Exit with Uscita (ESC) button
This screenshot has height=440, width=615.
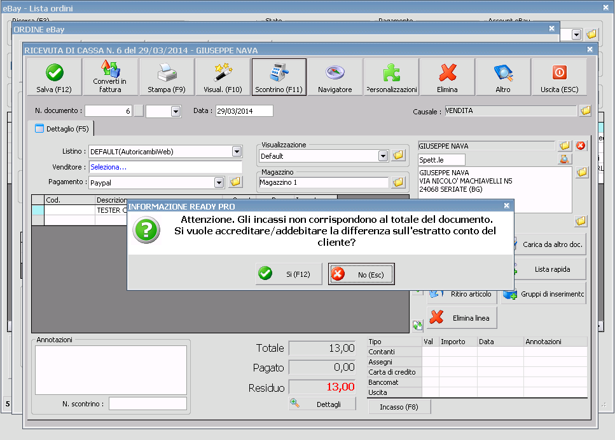pyautogui.click(x=559, y=77)
